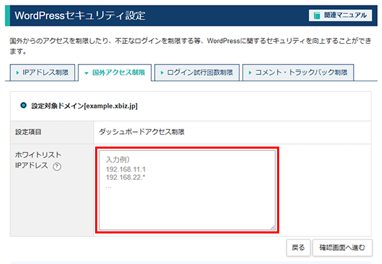Go to コメント・トラックバック制限 tab
This screenshot has width=382, height=264.
click(x=298, y=72)
